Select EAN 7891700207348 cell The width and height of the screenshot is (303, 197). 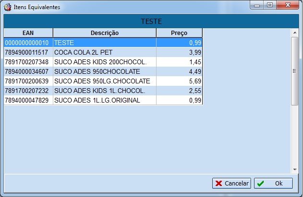(x=28, y=62)
